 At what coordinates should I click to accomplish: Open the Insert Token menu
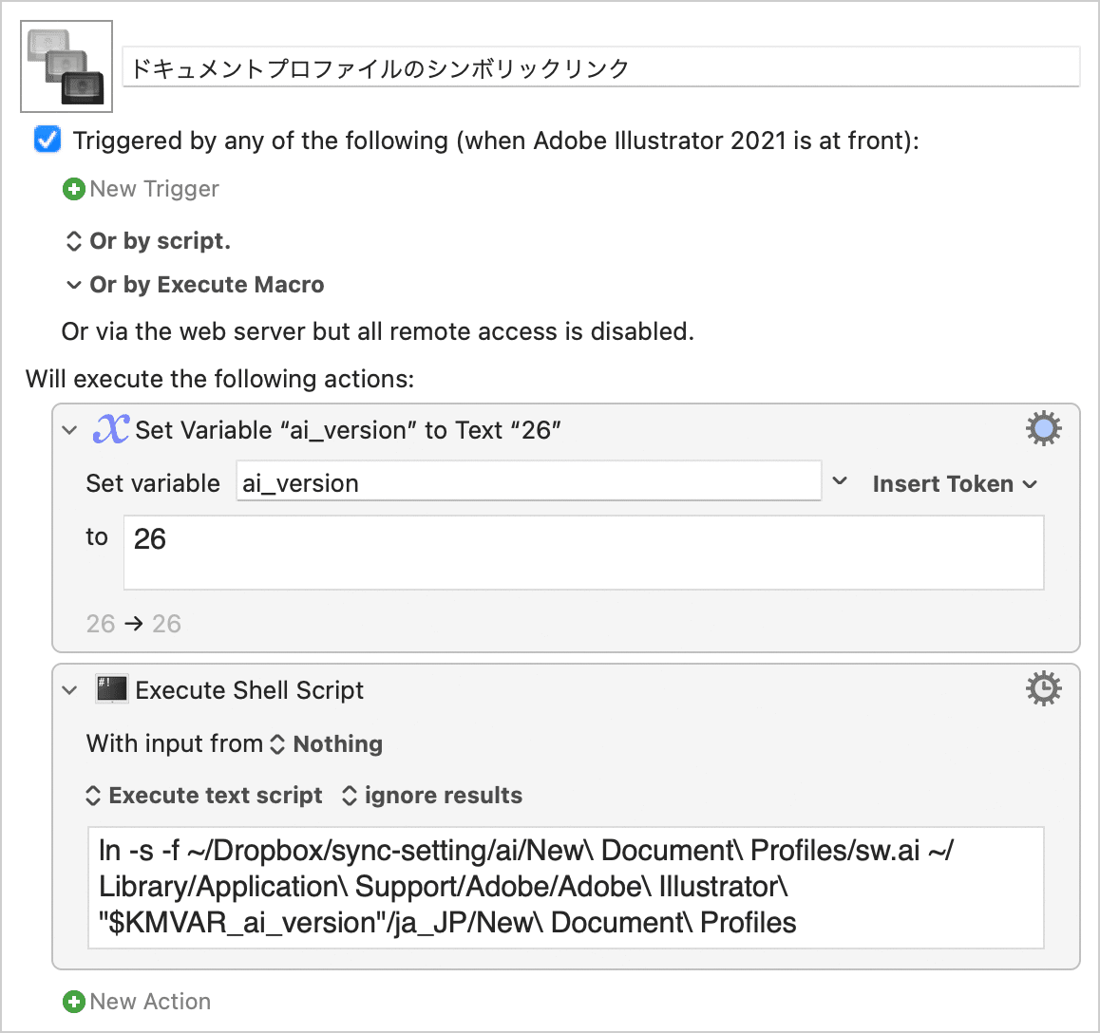(955, 484)
